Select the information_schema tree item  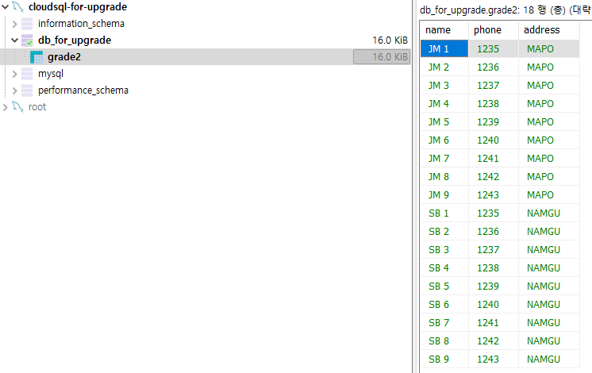tap(81, 24)
